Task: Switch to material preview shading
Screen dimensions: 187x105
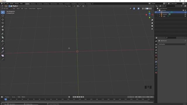Action: coord(149,8)
